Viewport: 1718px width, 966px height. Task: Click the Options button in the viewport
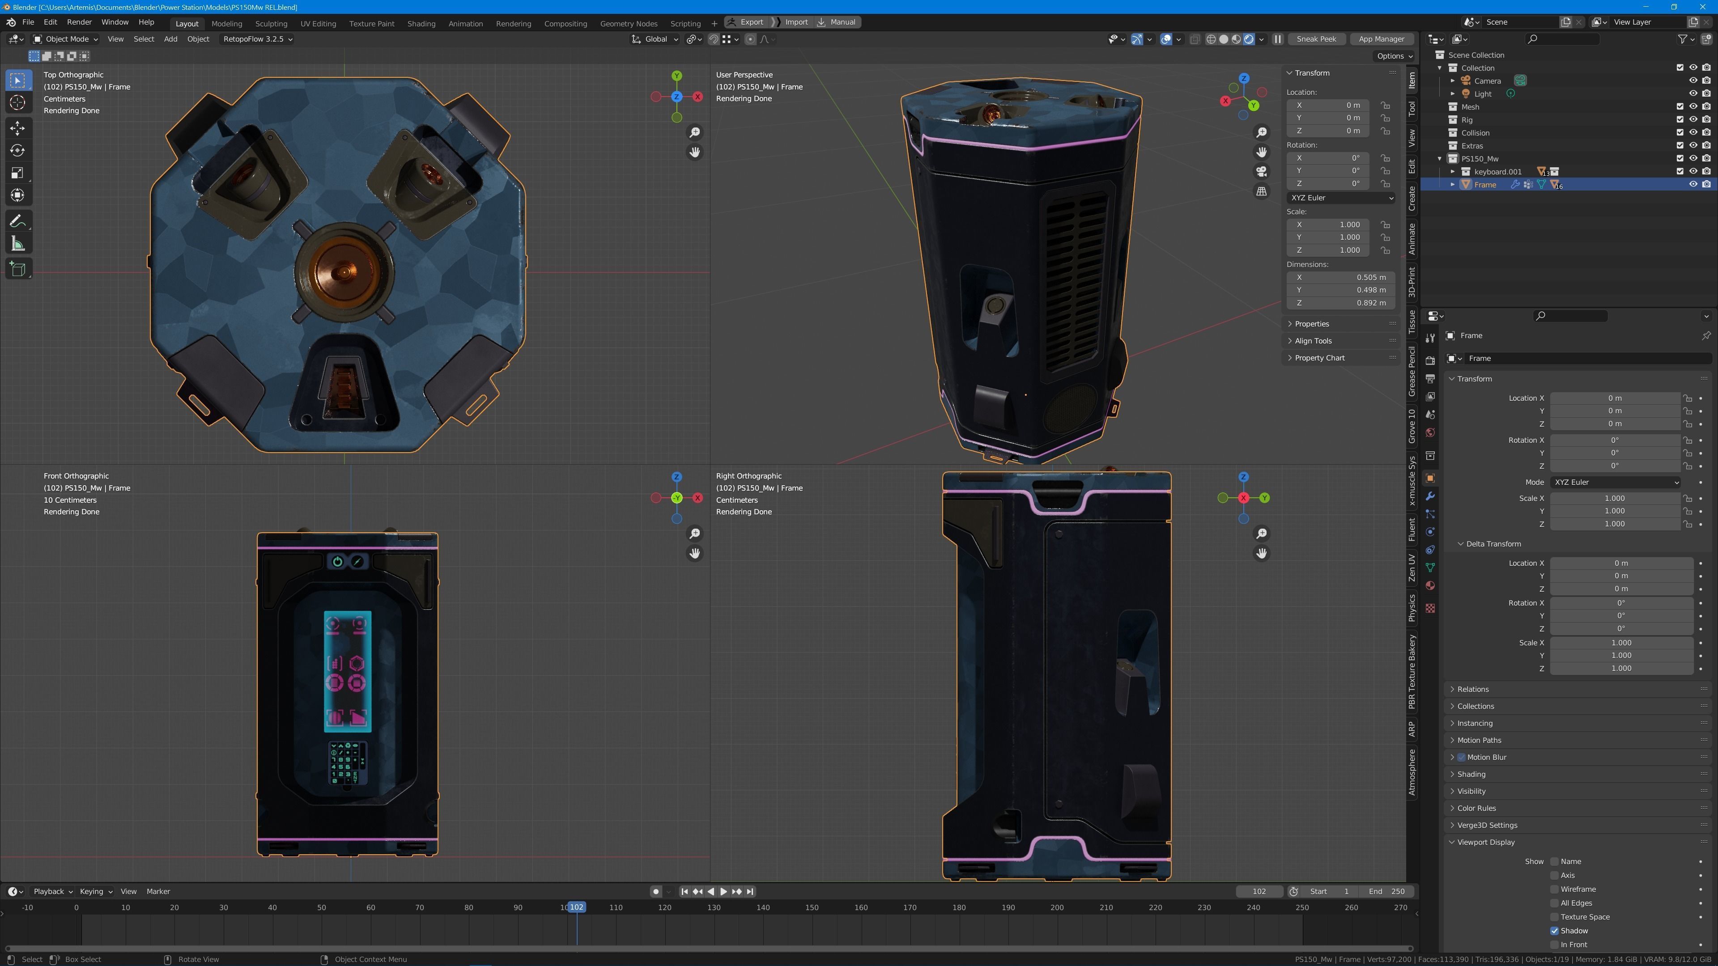1395,56
